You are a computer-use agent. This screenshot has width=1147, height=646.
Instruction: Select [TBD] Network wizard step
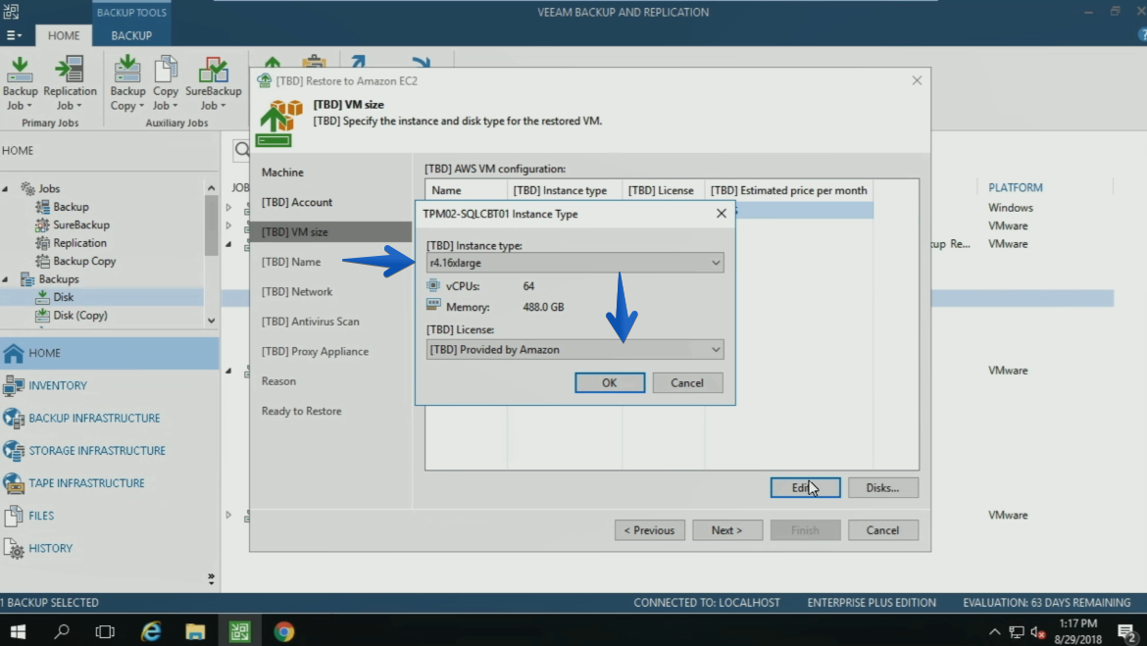point(297,292)
